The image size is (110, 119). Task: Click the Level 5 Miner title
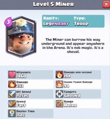53,4
